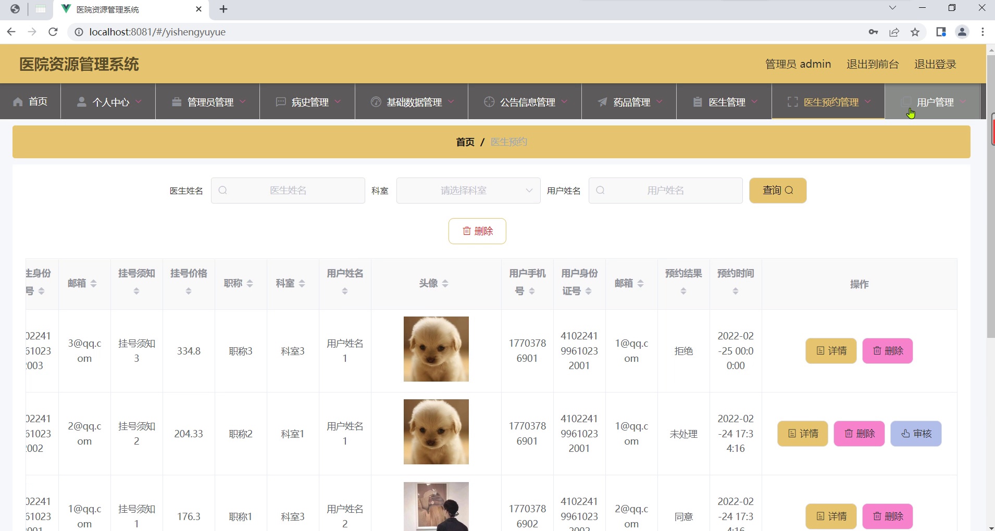995x531 pixels.
Task: Reload the page with browser refresh icon
Action: click(x=53, y=32)
